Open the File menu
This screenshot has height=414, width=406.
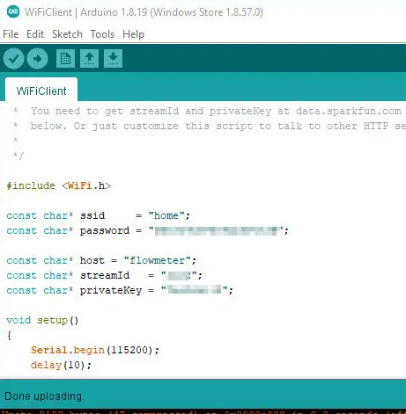click(x=11, y=34)
